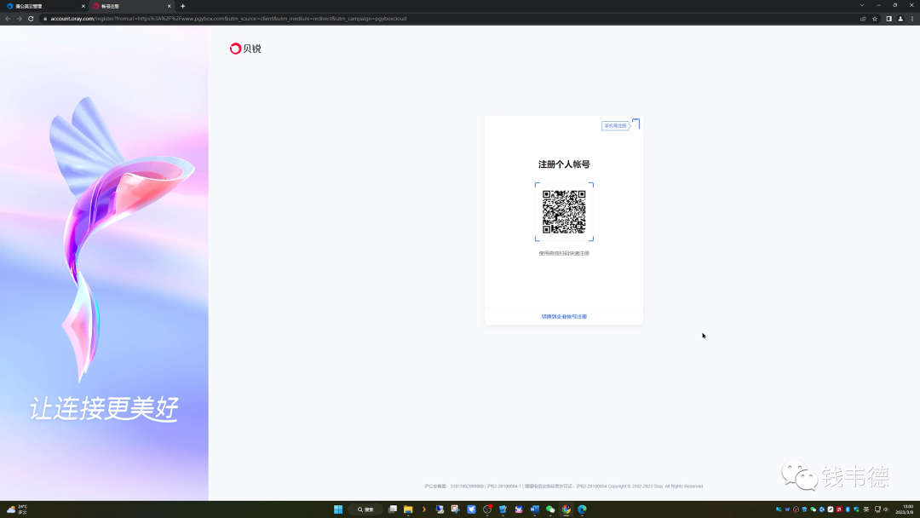Click the red tray icon
Viewport: 920px width, 518px height.
pos(839,509)
